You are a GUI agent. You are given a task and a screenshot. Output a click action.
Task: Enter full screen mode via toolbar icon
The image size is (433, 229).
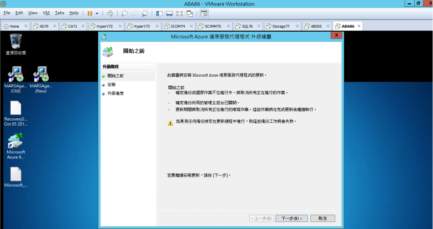pos(180,13)
